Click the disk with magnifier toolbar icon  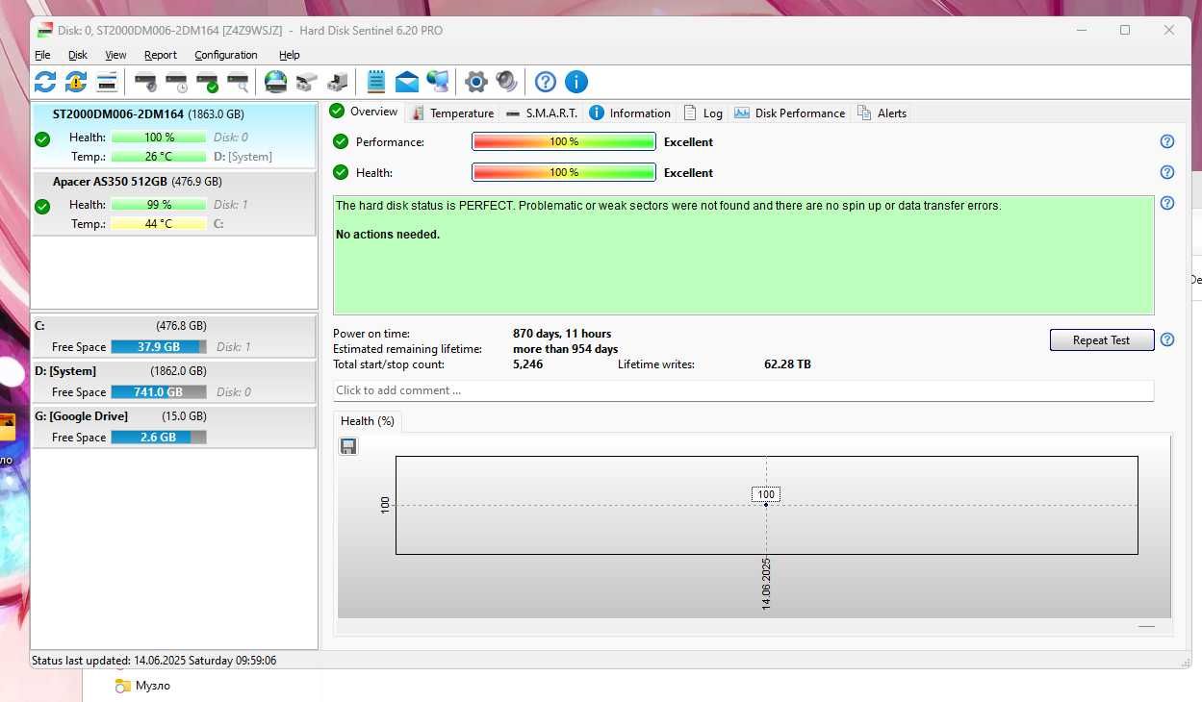tap(238, 82)
